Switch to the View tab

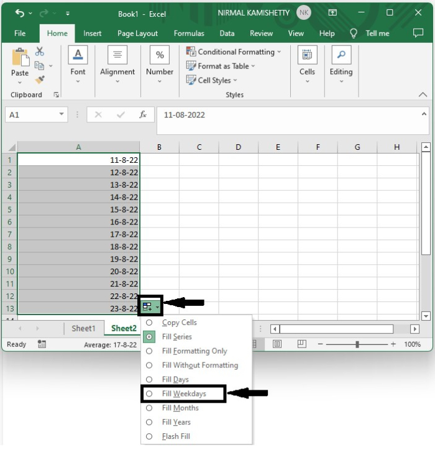(x=296, y=34)
